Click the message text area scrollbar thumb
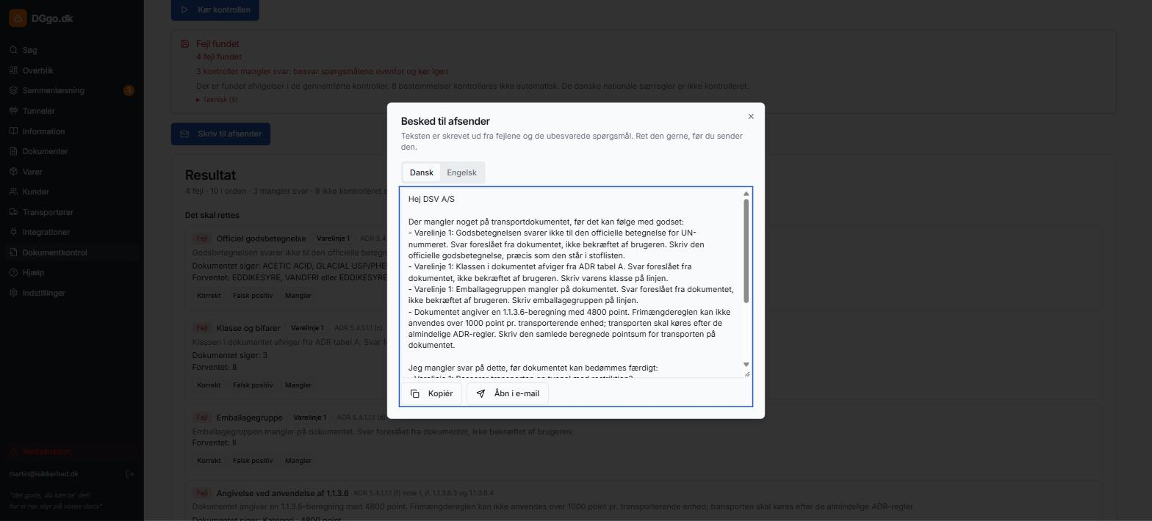This screenshot has width=1152, height=521. pos(746,251)
